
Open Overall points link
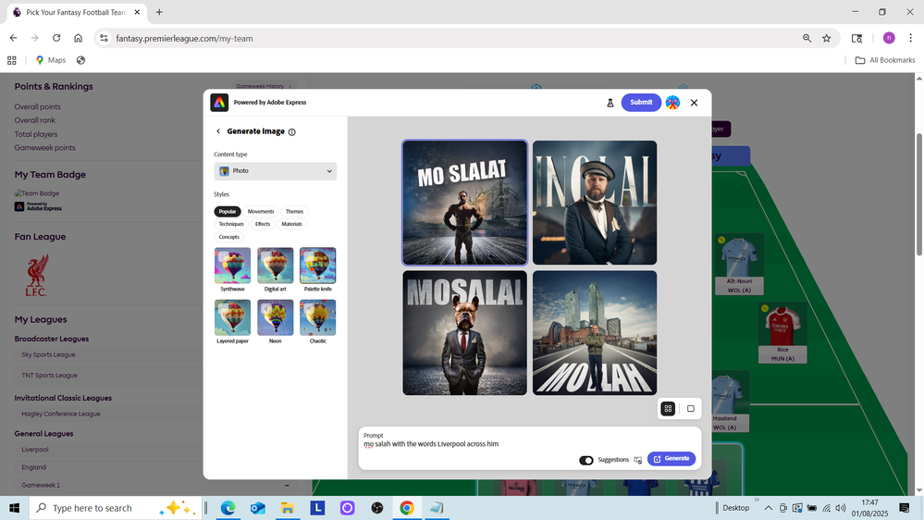point(38,106)
